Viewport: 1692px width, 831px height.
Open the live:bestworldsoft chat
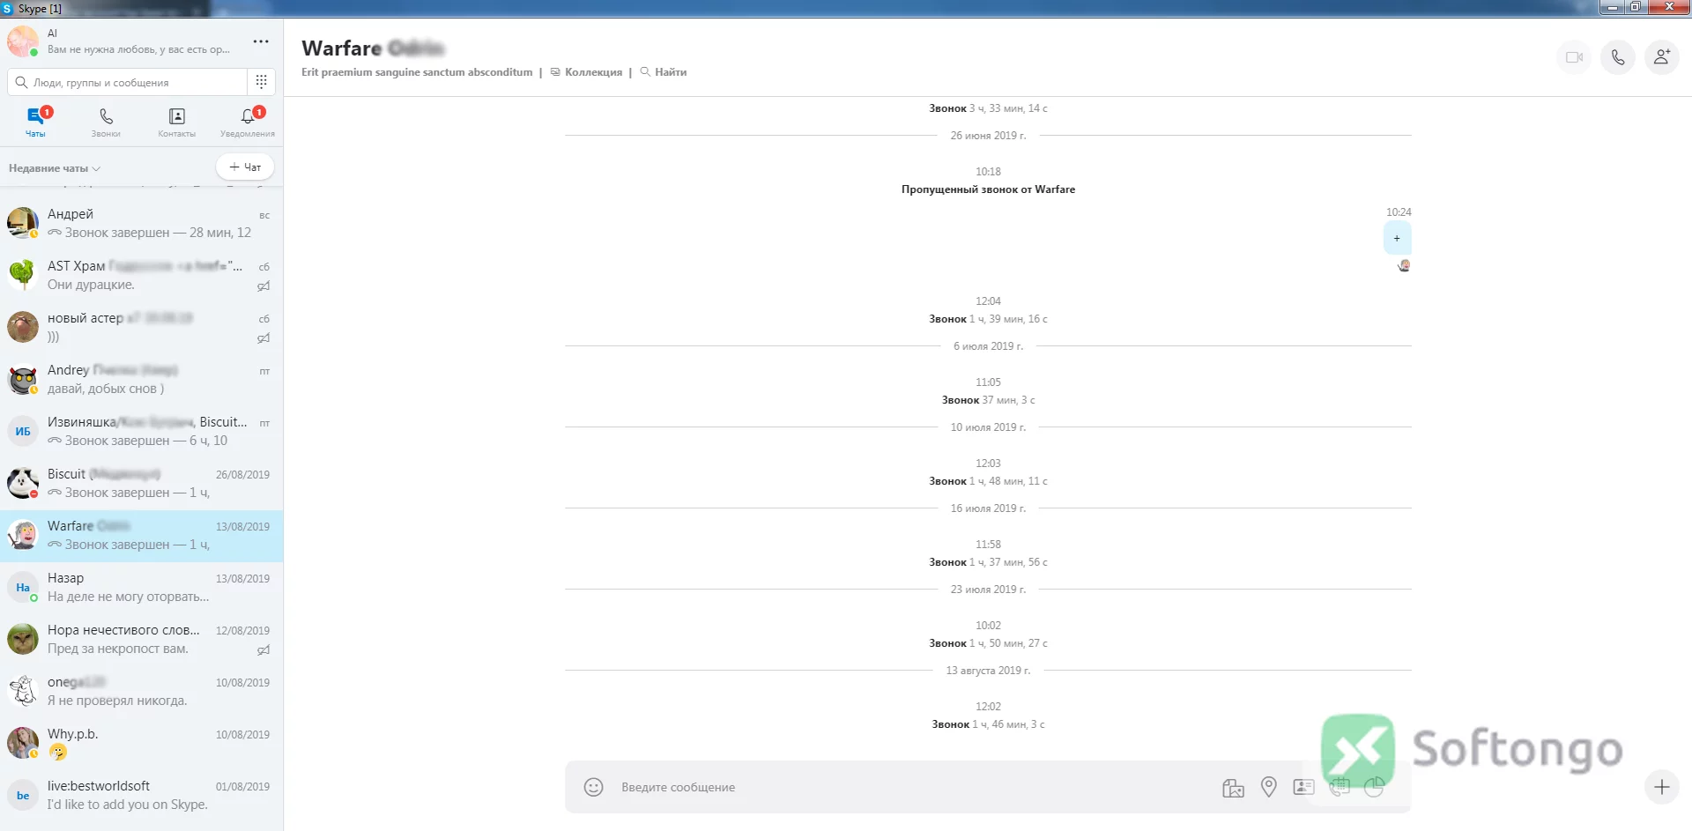[x=141, y=796]
